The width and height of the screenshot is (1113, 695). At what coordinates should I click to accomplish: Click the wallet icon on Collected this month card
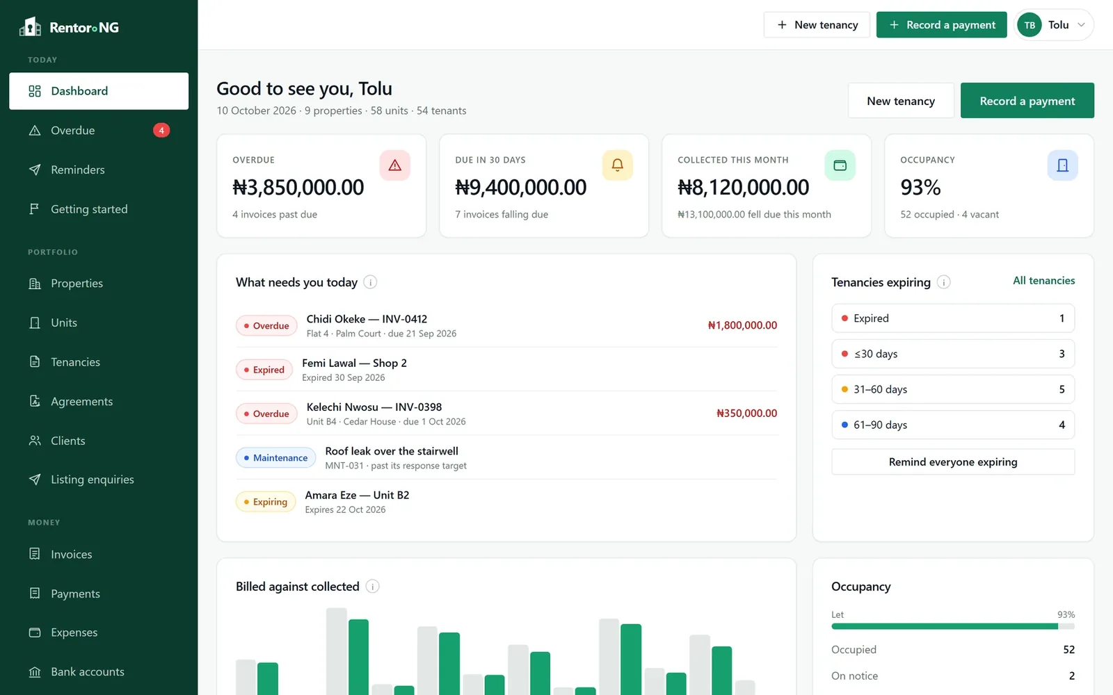[x=840, y=165]
